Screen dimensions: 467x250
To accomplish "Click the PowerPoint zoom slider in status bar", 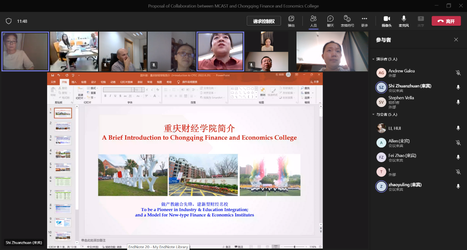I will 294,247.
